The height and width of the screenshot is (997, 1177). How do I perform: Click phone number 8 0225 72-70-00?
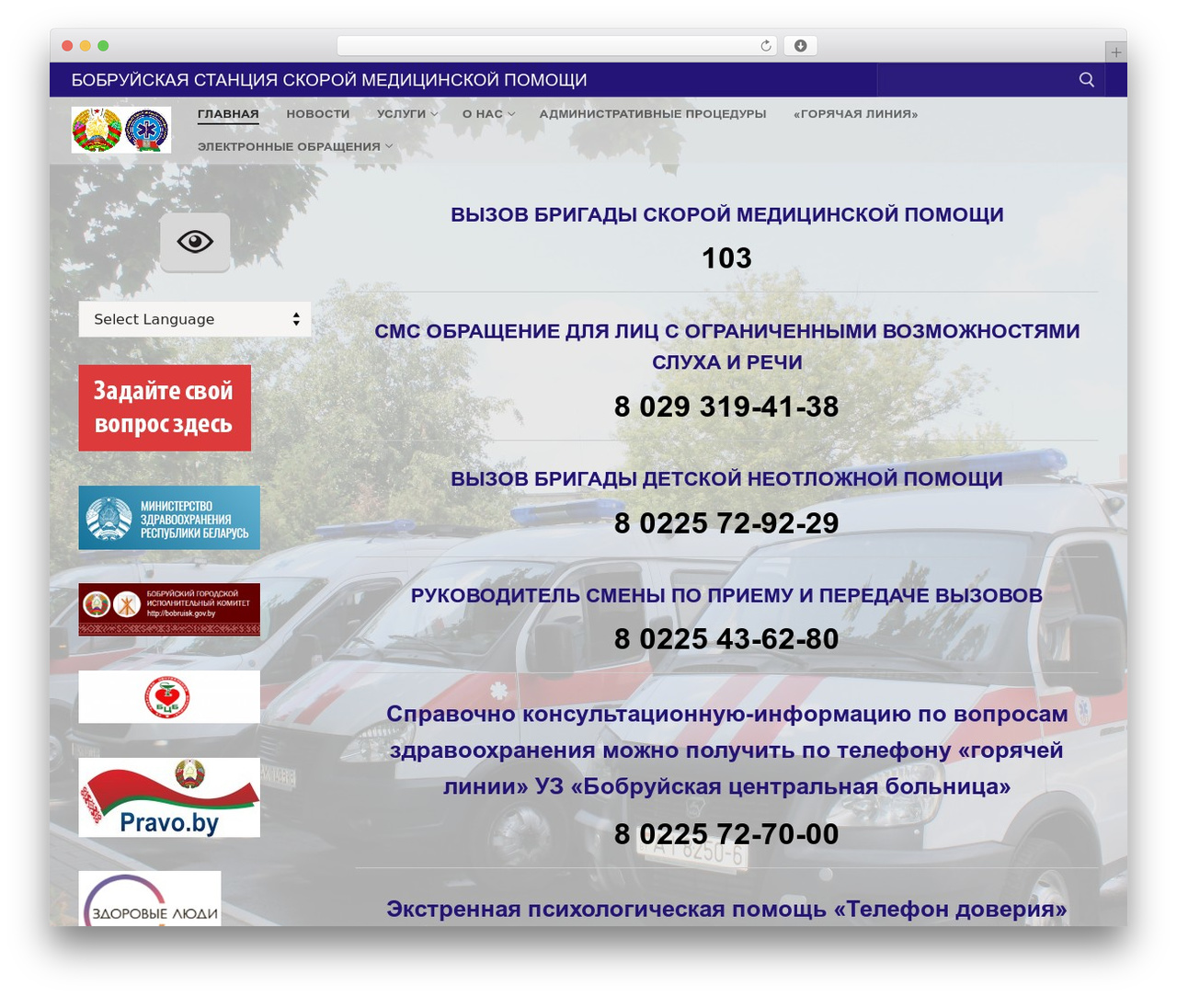(x=726, y=834)
